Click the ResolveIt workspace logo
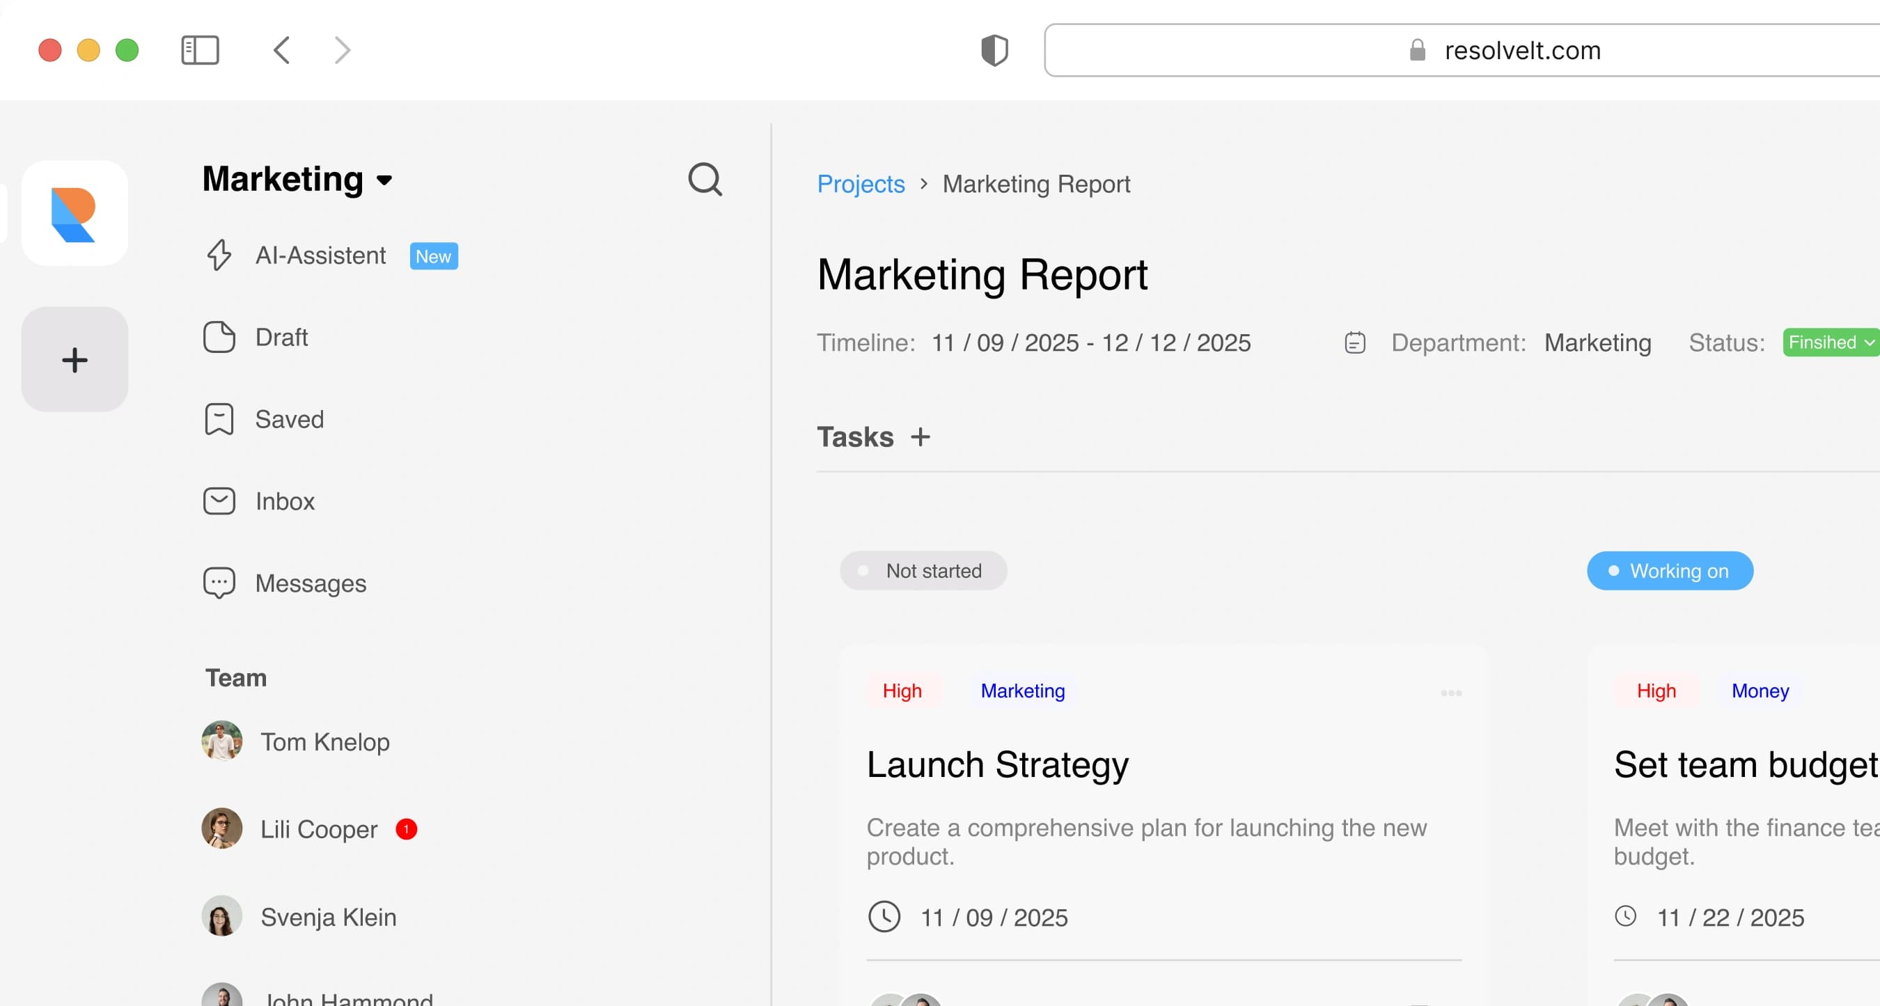 tap(75, 214)
